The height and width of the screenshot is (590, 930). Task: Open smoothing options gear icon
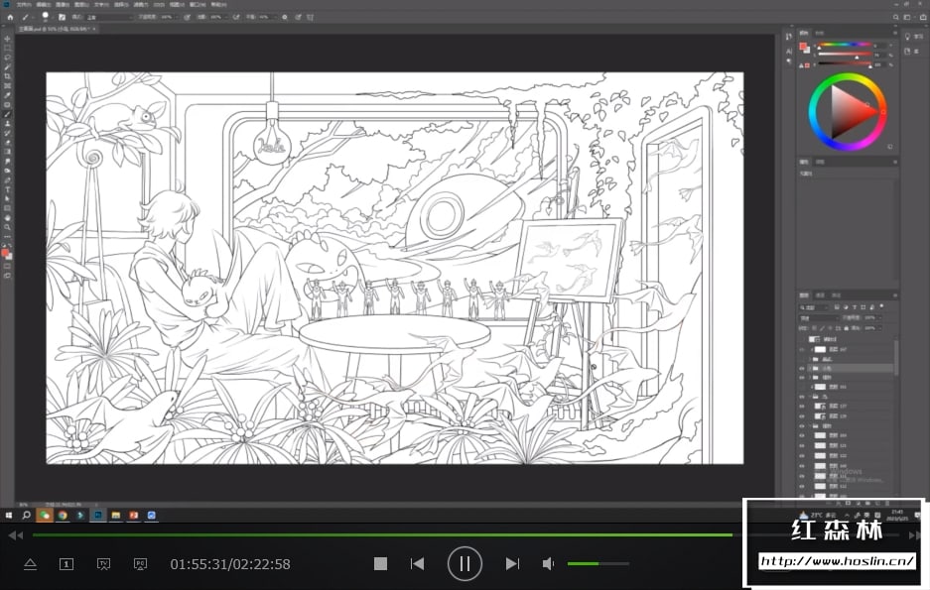pyautogui.click(x=285, y=17)
